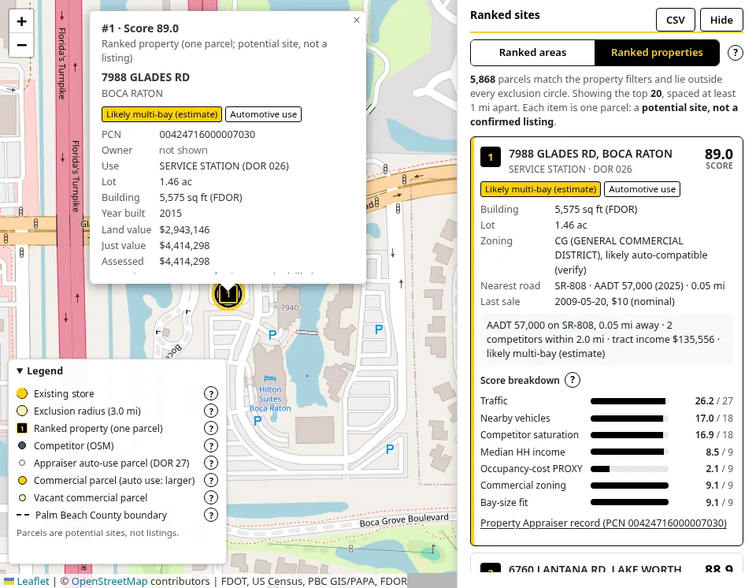This screenshot has width=756, height=588.
Task: Click the Year built 2015 value
Action: coord(171,214)
